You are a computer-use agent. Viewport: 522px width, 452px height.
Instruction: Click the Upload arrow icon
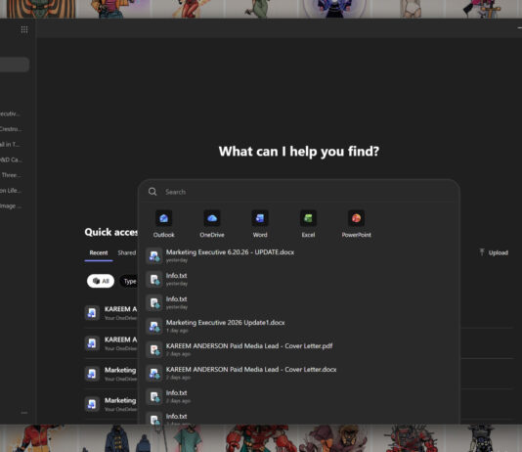pyautogui.click(x=481, y=252)
